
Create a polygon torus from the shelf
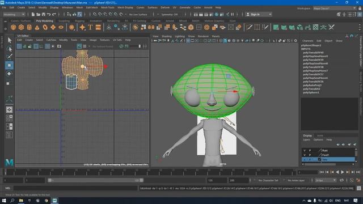(x=45, y=27)
